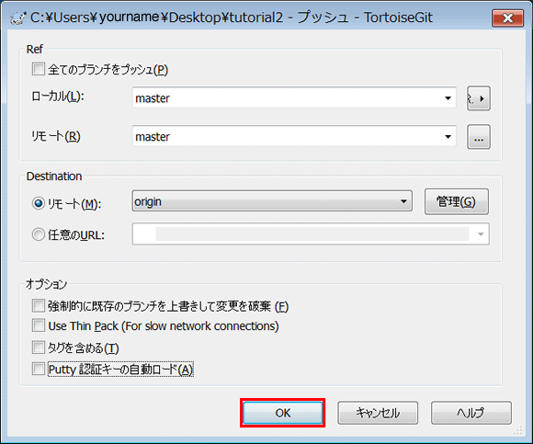The image size is (533, 444).
Task: Click the TortoiseGit icon in title bar
Action: (x=17, y=18)
